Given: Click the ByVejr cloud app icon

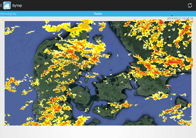Looking at the screenshot, I should (7, 5).
